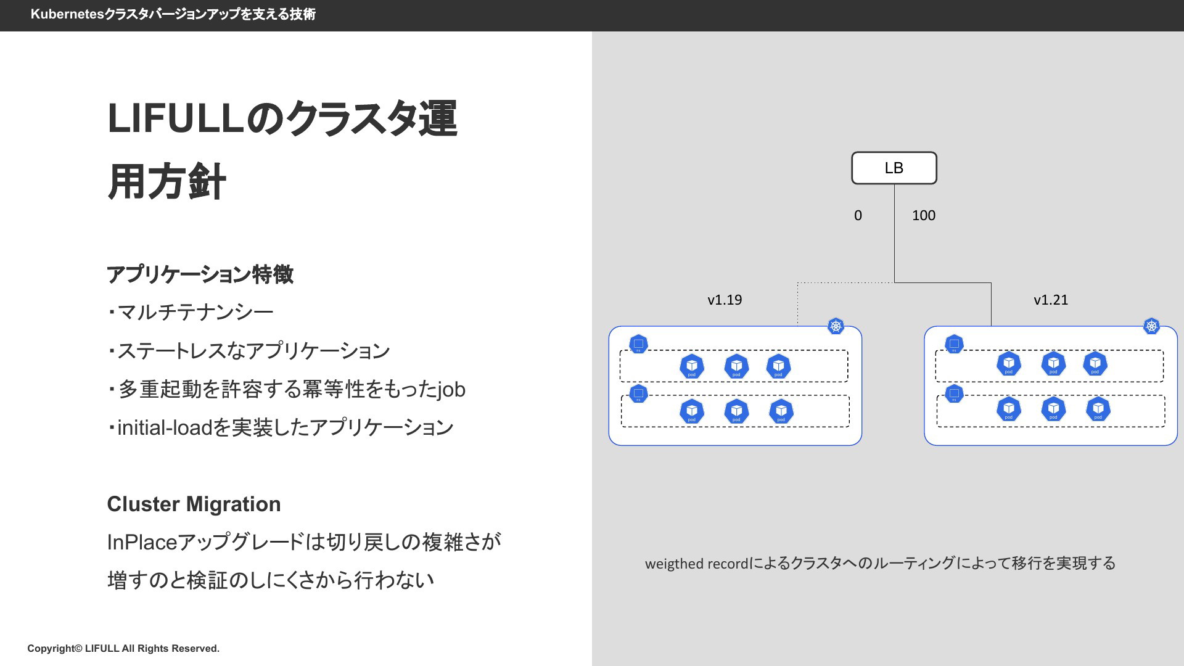This screenshot has width=1184, height=666.
Task: Click the LB load balancer box
Action: coord(894,168)
